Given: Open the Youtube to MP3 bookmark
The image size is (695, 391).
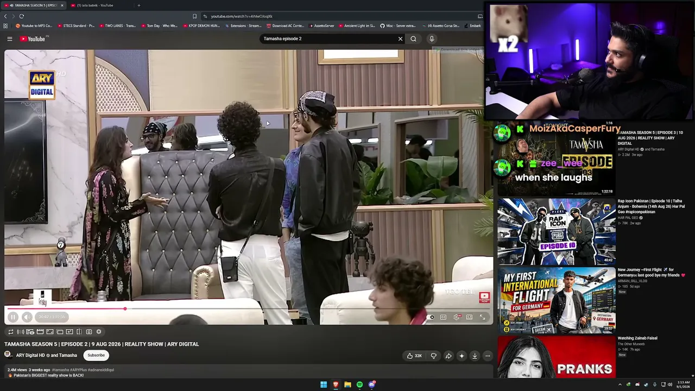Looking at the screenshot, I should tap(34, 26).
